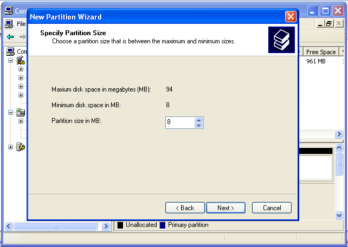Click the Free Space column header

click(x=321, y=52)
